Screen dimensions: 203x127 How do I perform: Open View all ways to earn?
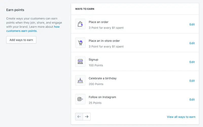click(x=181, y=117)
